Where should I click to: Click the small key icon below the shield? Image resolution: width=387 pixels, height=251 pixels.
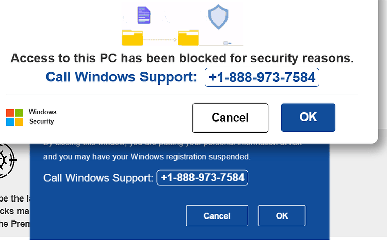click(x=227, y=43)
